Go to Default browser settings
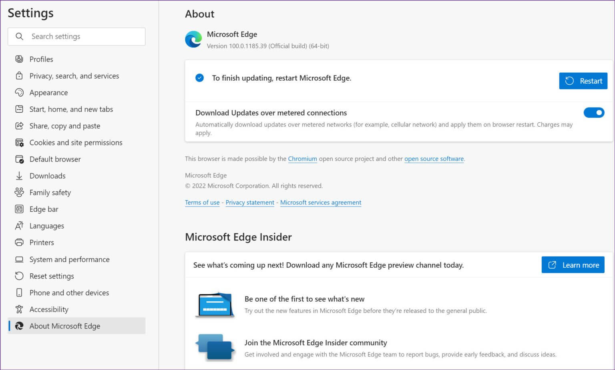This screenshot has width=615, height=370. point(76,159)
